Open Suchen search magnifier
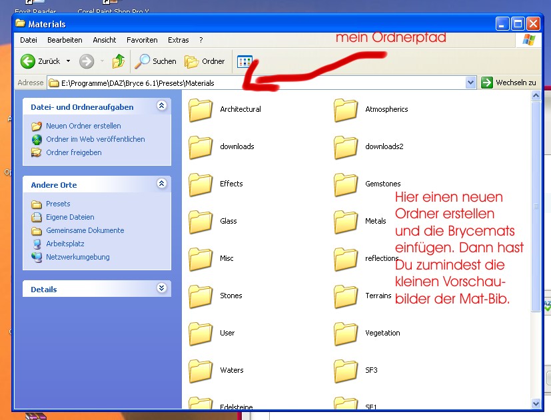 pyautogui.click(x=143, y=61)
